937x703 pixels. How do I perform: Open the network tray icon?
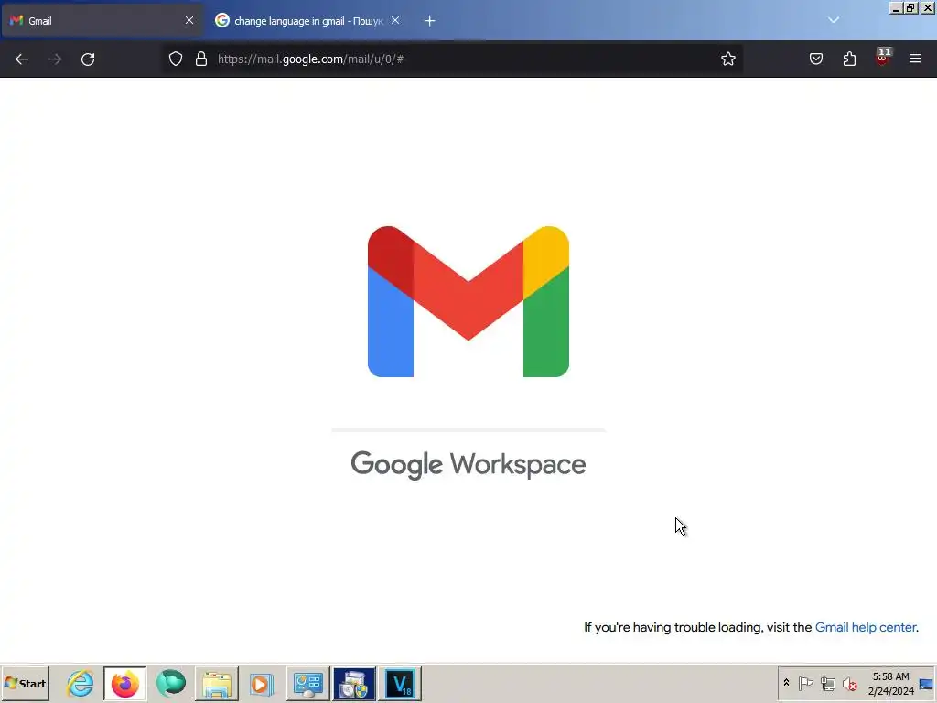(827, 683)
